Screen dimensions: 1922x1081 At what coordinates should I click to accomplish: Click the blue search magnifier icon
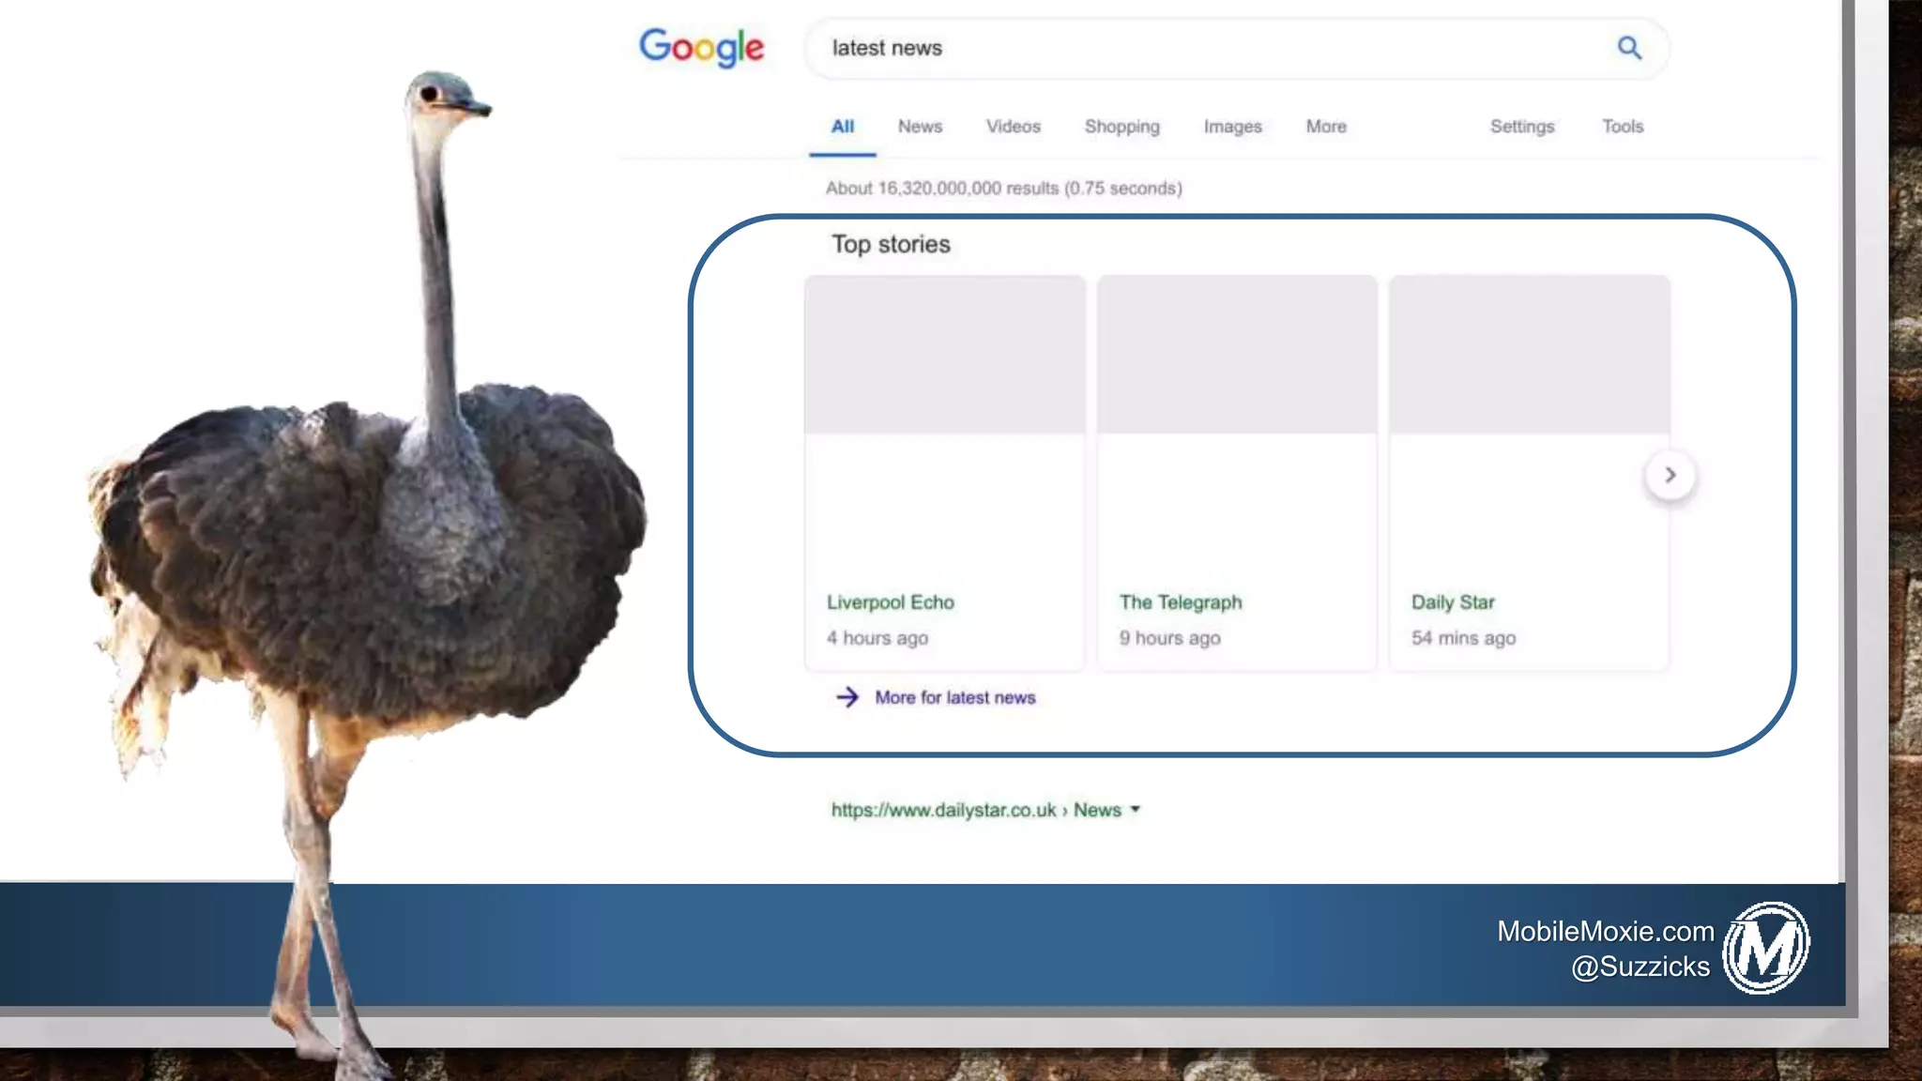1629,48
